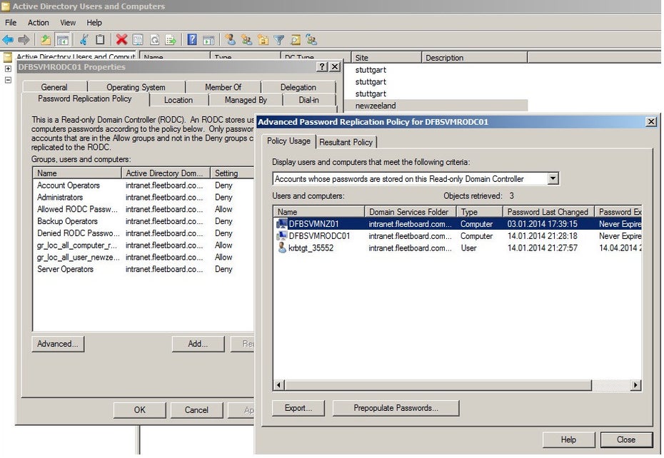Screen dimensions: 664x458
Task: Select the Denied RODC Passwo... row
Action: coord(143,233)
